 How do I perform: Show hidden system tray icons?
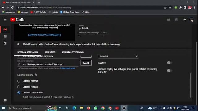(161, 108)
